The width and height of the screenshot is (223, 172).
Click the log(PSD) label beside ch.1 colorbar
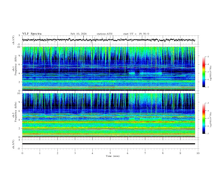pyautogui.click(x=211, y=73)
